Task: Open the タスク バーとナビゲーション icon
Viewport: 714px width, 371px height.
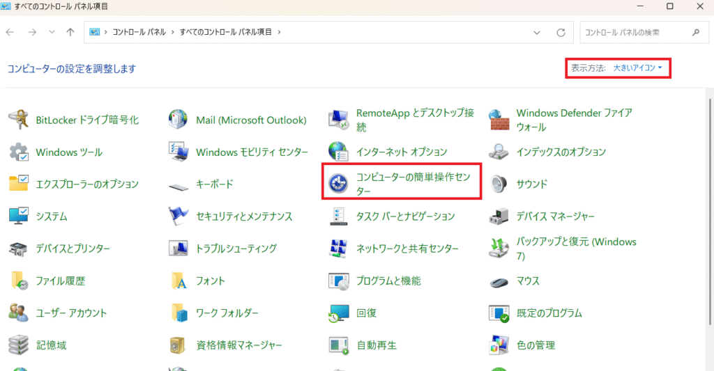Action: click(x=338, y=216)
